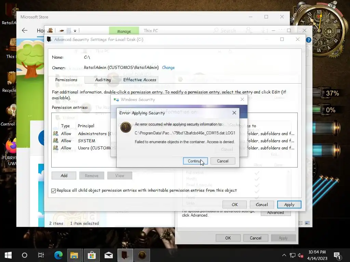
Task: Switch File Explorer to details view icon
Action: [301, 223]
